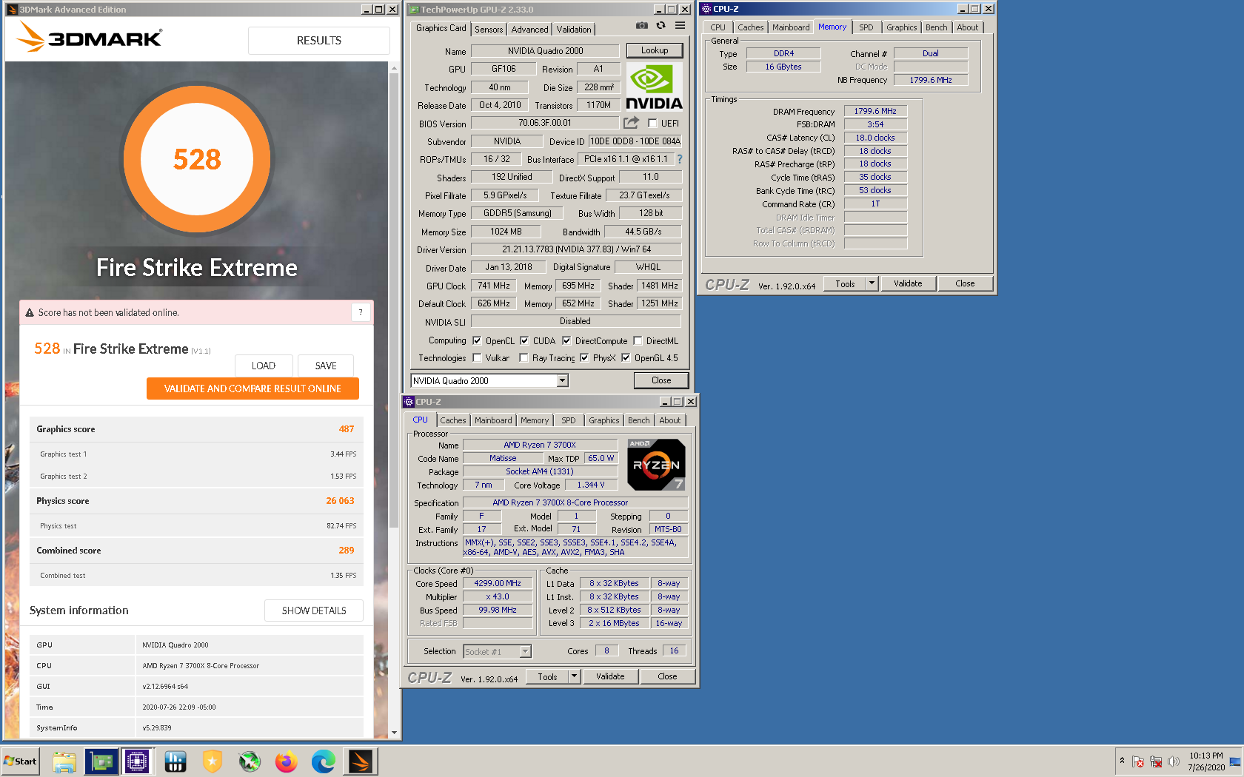
Task: Switch to GPU-Z taskbar icon
Action: click(101, 761)
